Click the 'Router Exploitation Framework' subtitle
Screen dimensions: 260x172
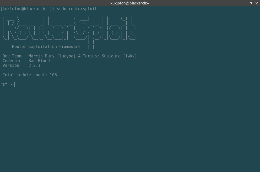click(46, 47)
